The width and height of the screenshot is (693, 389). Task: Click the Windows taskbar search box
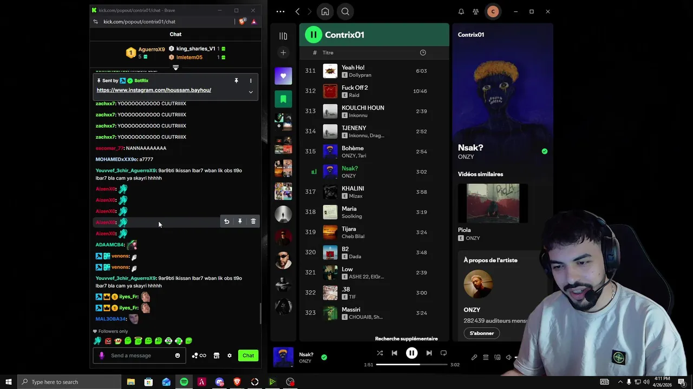point(69,382)
